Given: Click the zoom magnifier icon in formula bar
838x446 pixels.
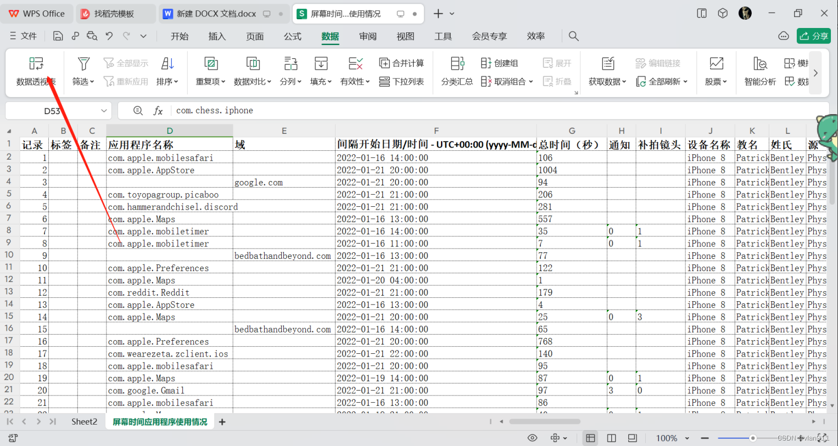Looking at the screenshot, I should pos(138,110).
